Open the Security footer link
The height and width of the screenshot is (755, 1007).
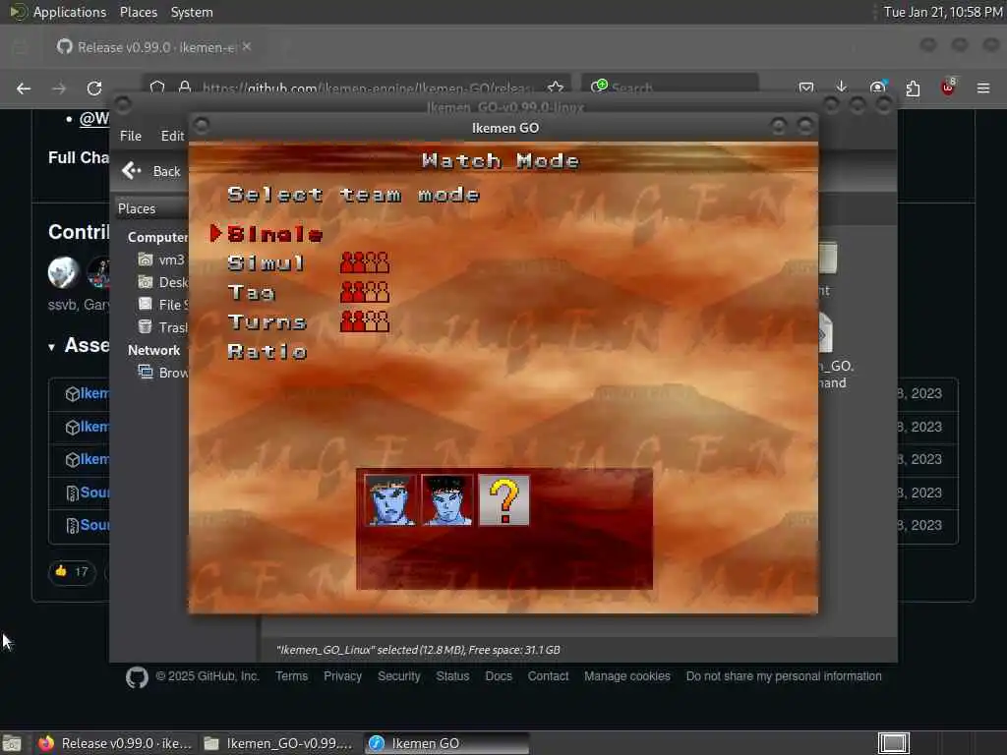(399, 676)
